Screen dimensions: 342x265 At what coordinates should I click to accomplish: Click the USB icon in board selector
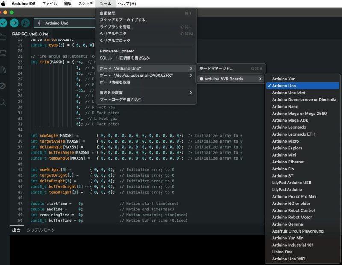pos(40,23)
